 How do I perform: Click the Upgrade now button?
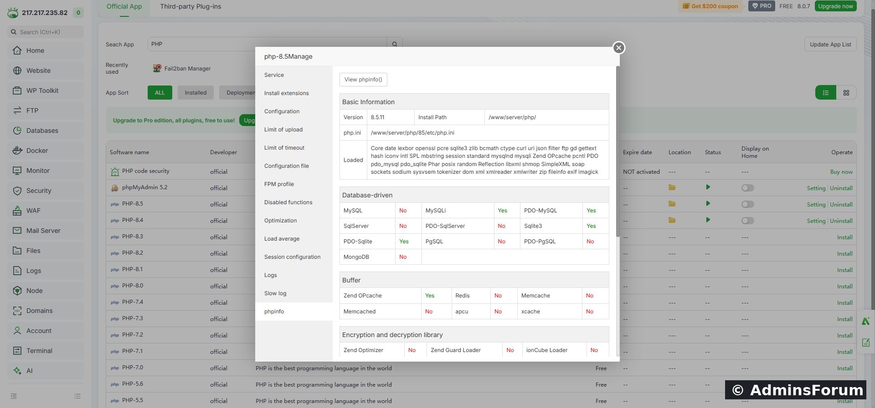(835, 6)
